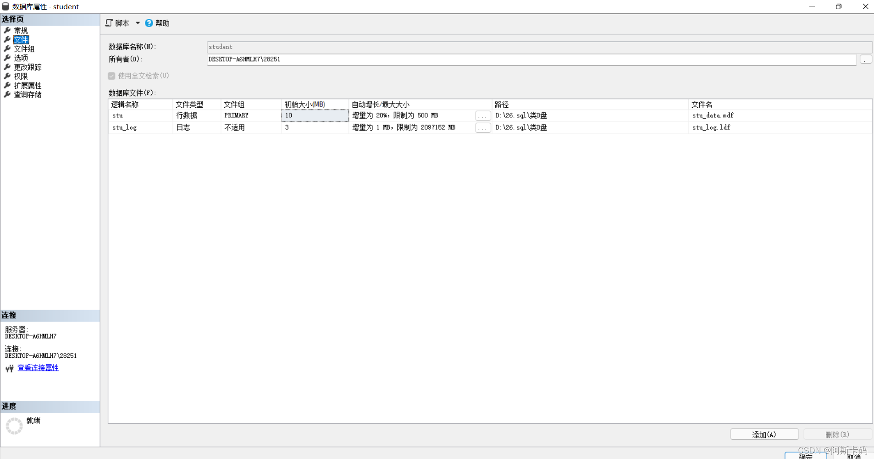This screenshot has height=459, width=874.
Task: Click the stu_log.ldf file name cell
Action: click(x=780, y=127)
